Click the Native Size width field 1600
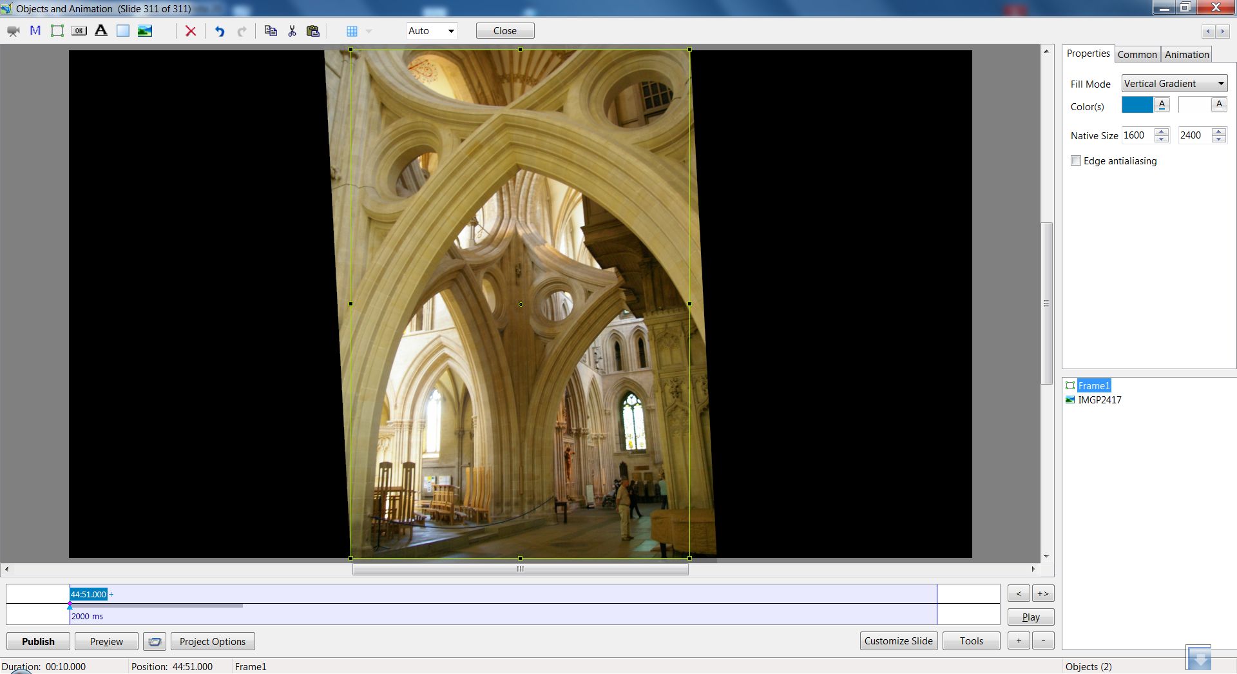 [1138, 135]
